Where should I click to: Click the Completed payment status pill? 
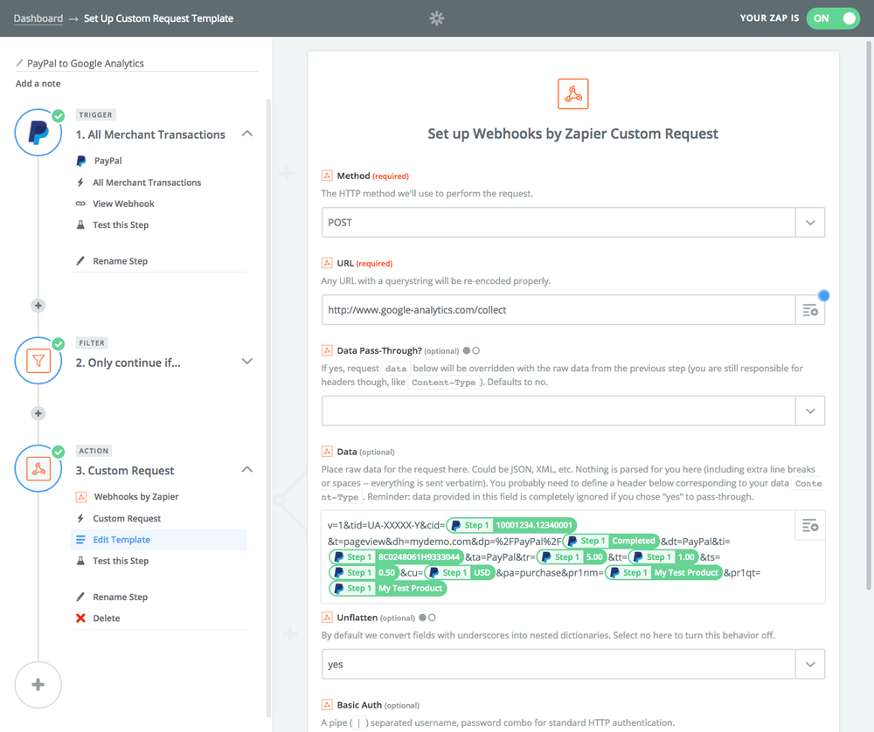point(610,541)
